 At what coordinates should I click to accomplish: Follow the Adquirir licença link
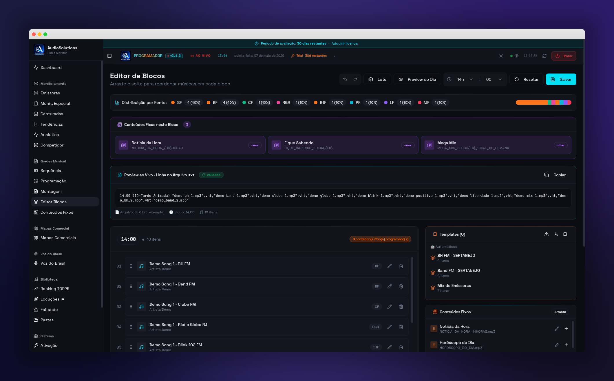(344, 43)
